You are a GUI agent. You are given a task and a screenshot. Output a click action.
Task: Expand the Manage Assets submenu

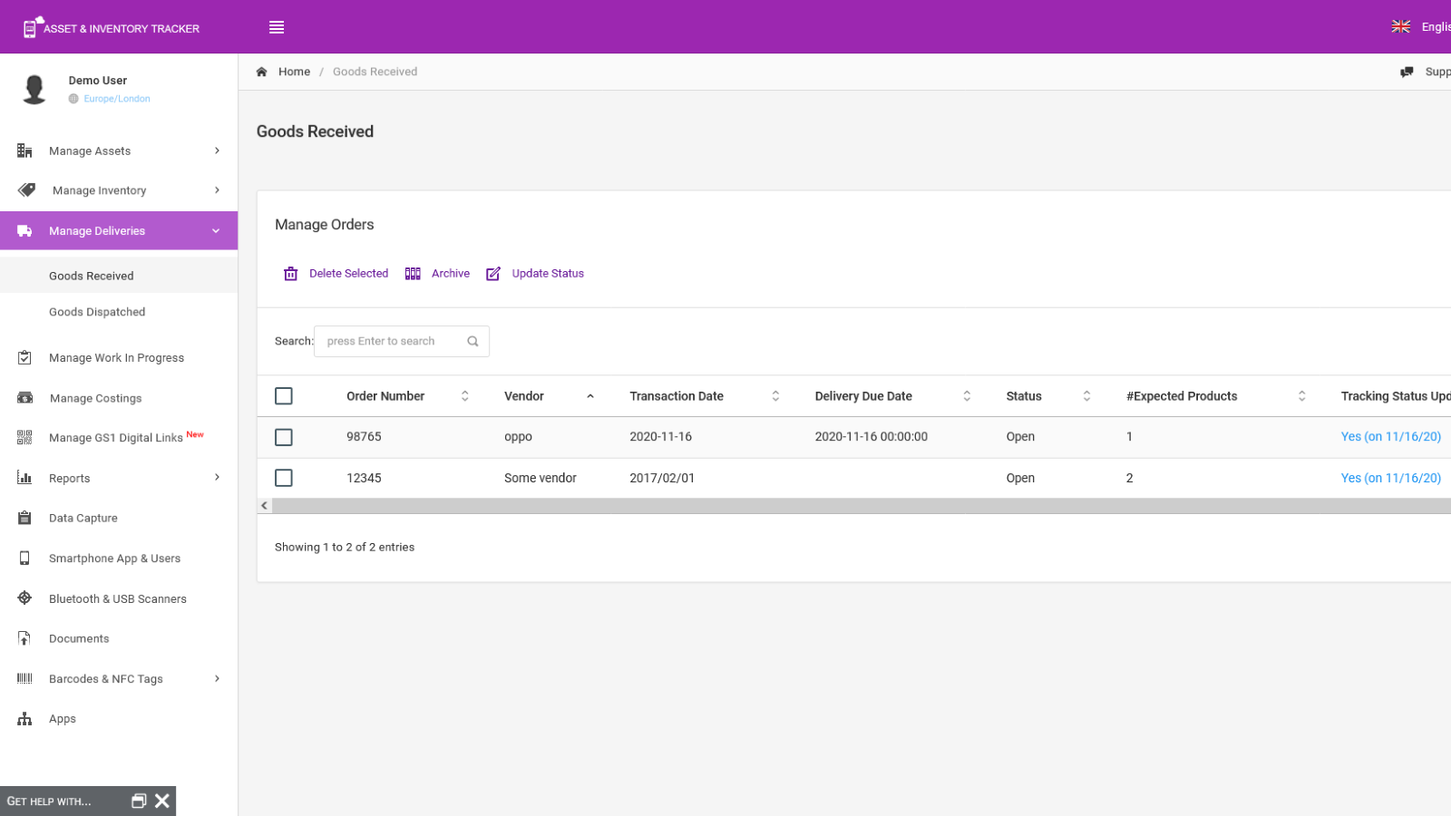tap(217, 151)
